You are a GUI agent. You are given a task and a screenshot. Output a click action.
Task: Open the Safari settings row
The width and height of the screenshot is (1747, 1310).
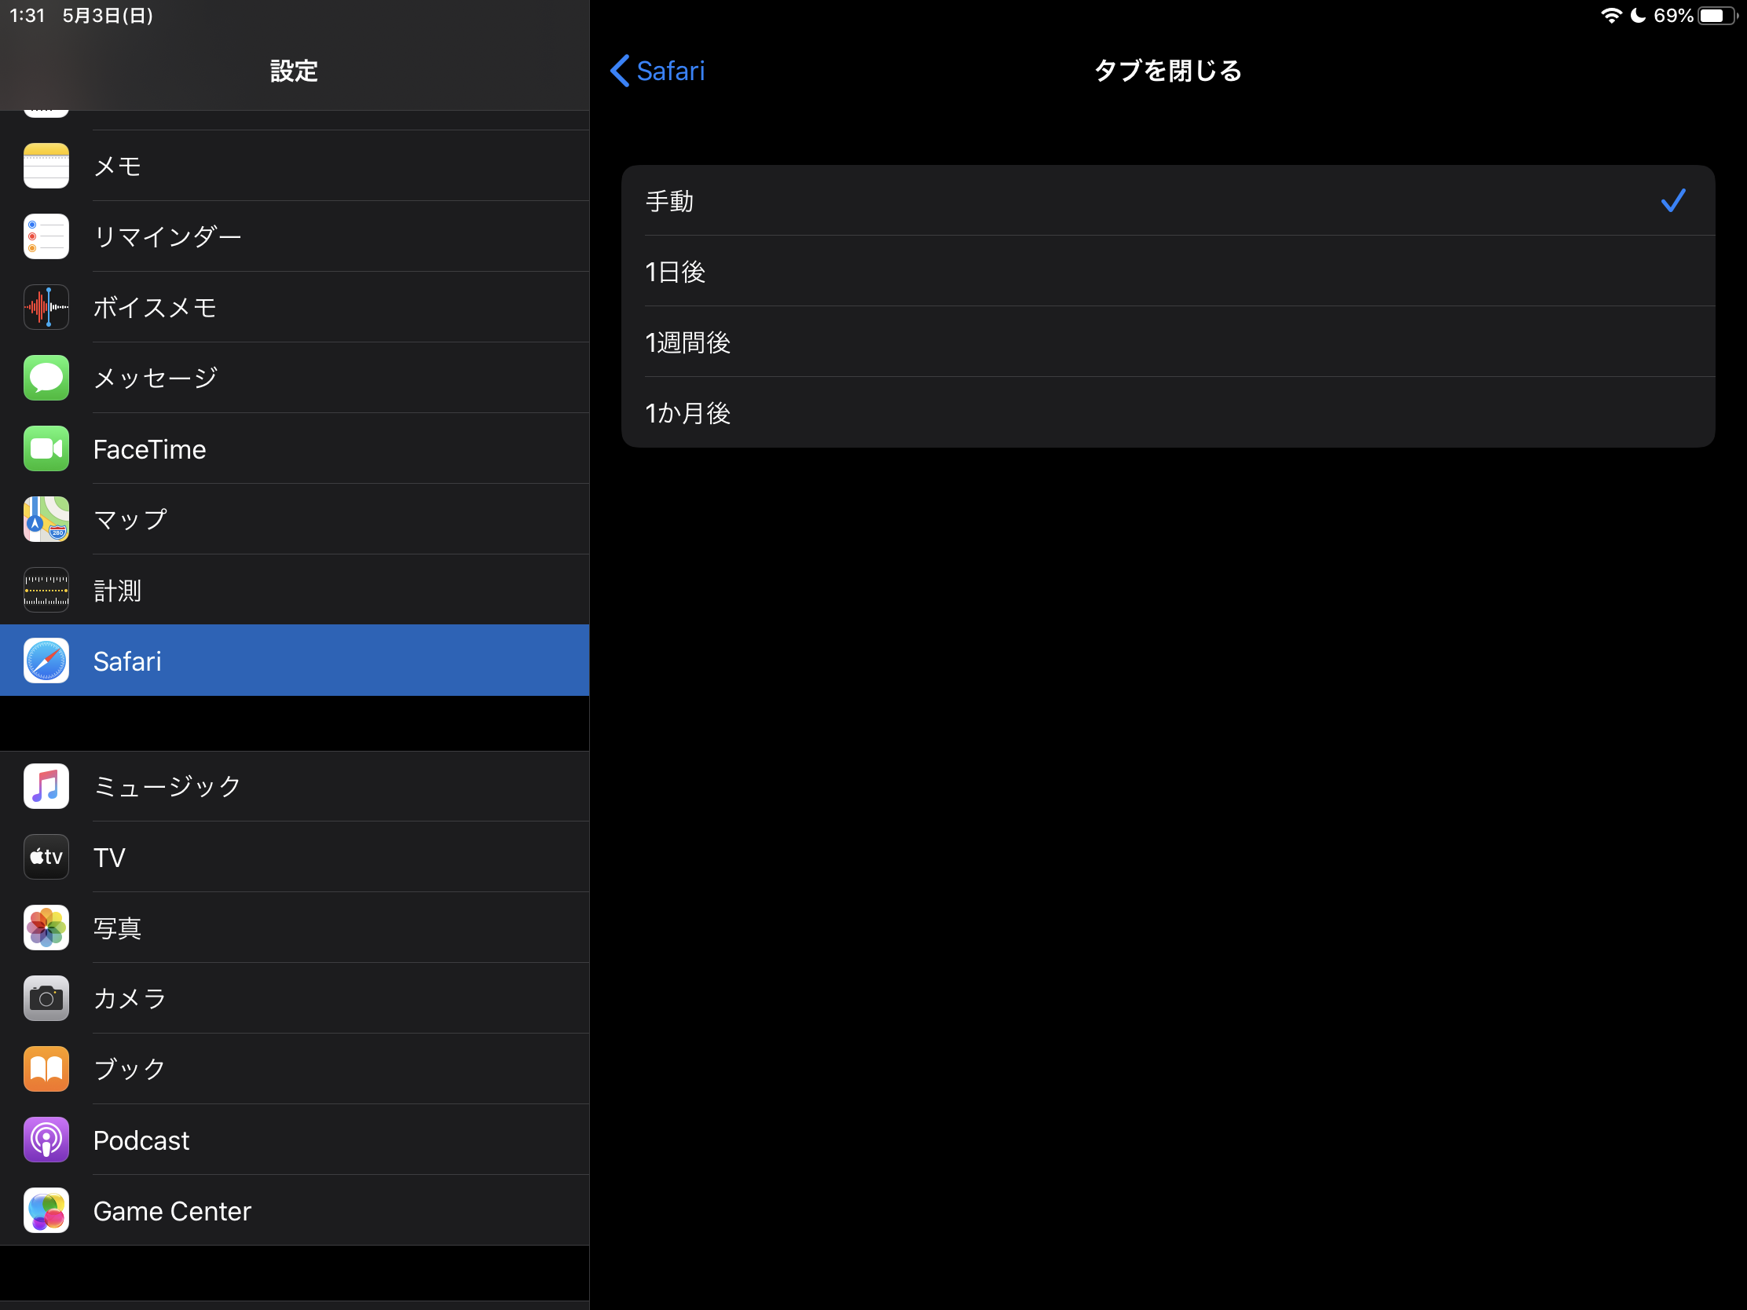tap(294, 661)
